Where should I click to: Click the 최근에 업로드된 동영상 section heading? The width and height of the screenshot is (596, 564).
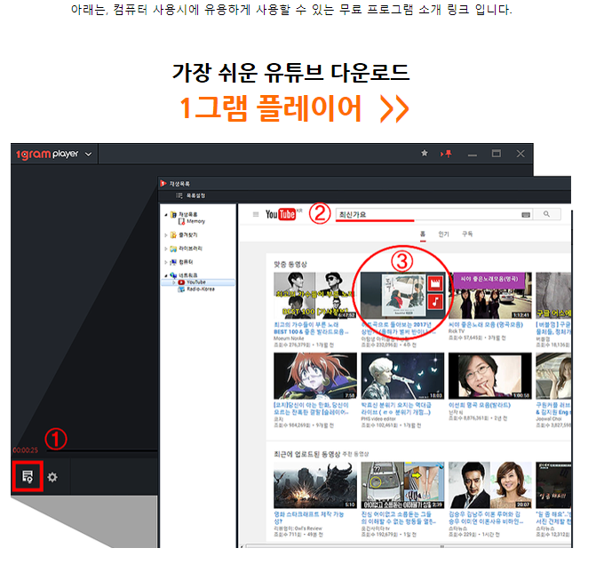coord(307,454)
